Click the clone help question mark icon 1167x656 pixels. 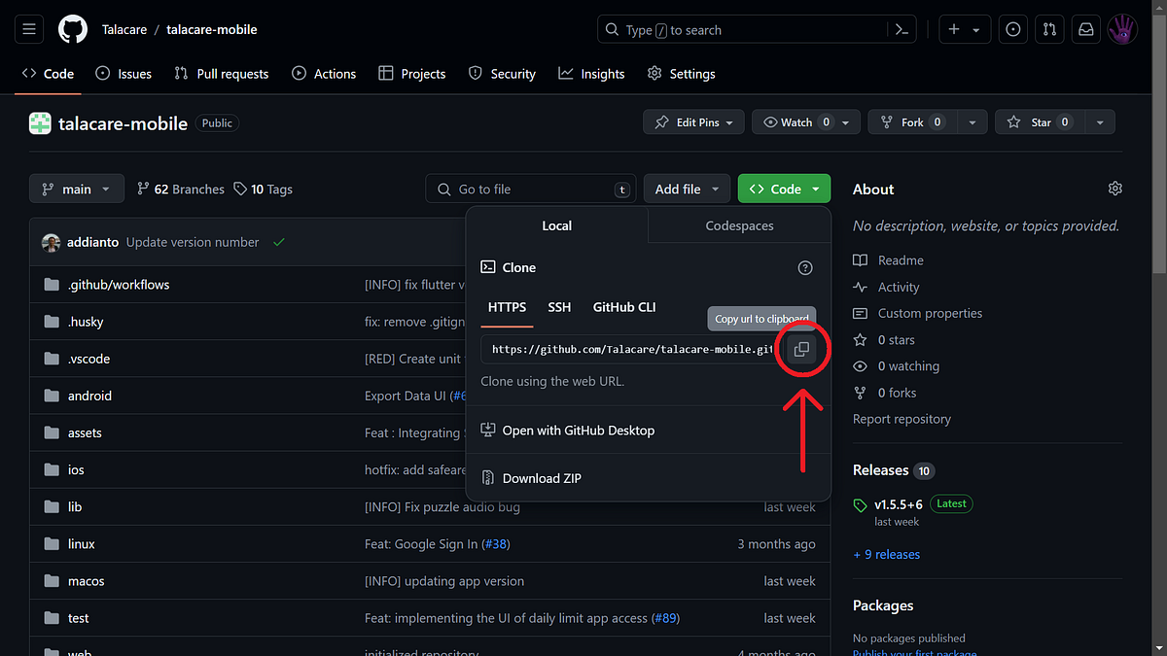click(x=804, y=267)
